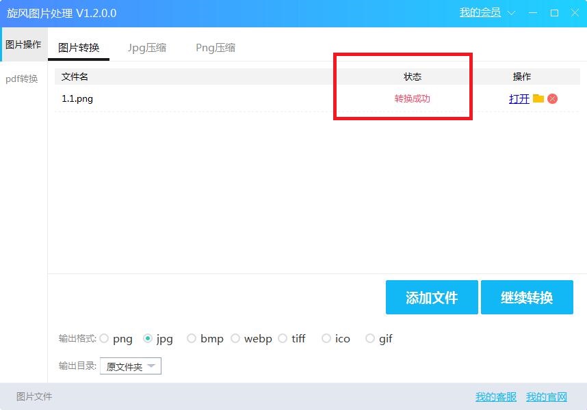Select the jpg output format
The image size is (587, 410).
tap(148, 338)
